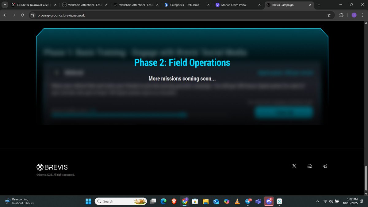368x207 pixels.
Task: Click the Brevis logo in the footer
Action: click(x=52, y=167)
